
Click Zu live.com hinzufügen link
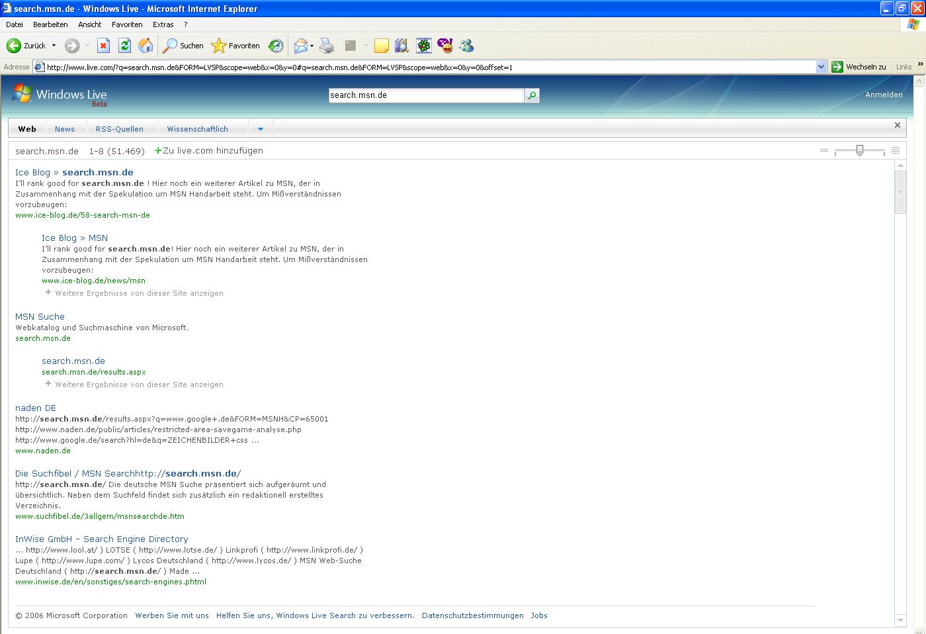209,151
